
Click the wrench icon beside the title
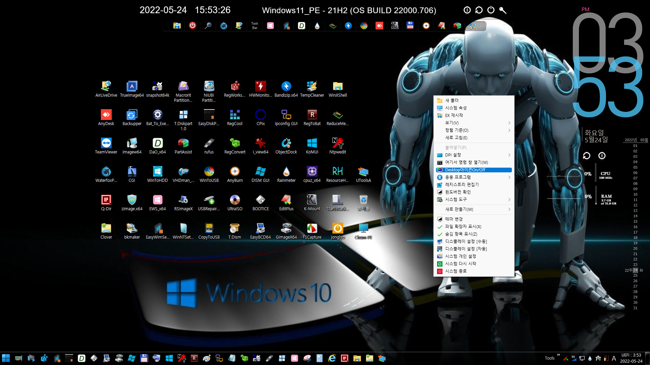pyautogui.click(x=503, y=10)
